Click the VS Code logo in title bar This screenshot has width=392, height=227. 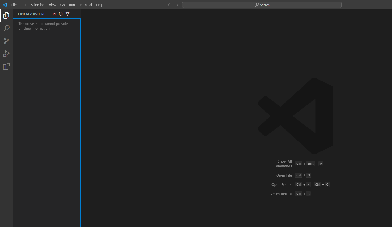click(5, 5)
